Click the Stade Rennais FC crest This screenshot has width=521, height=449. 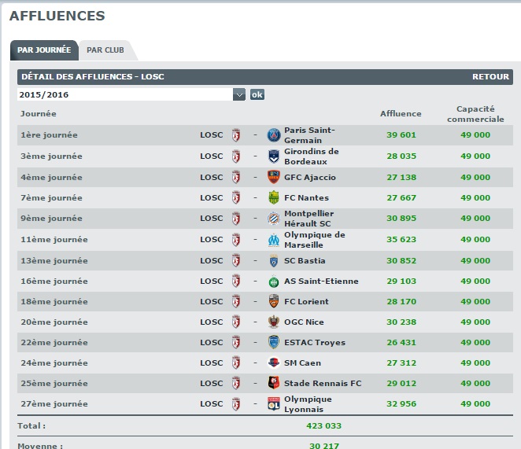pyautogui.click(x=274, y=383)
